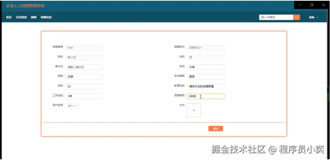Click the 输入关键词 search box
330x160 pixels.
(276, 17)
